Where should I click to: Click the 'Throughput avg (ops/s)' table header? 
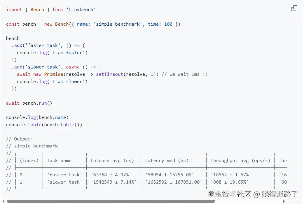coord(240,160)
